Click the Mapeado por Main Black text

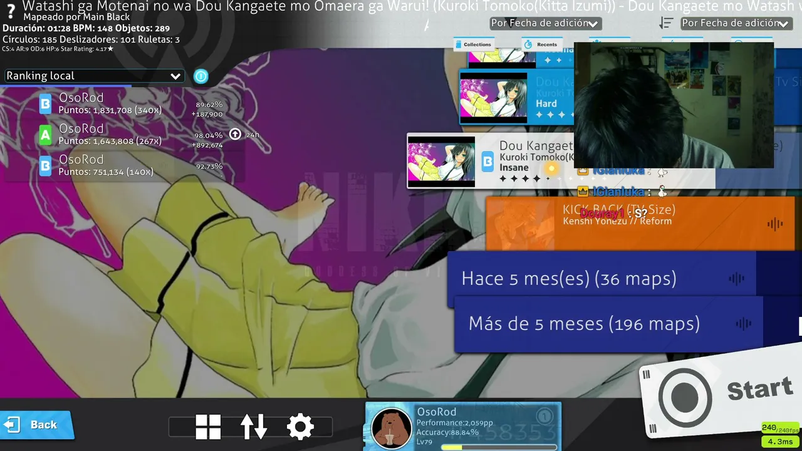click(x=77, y=17)
